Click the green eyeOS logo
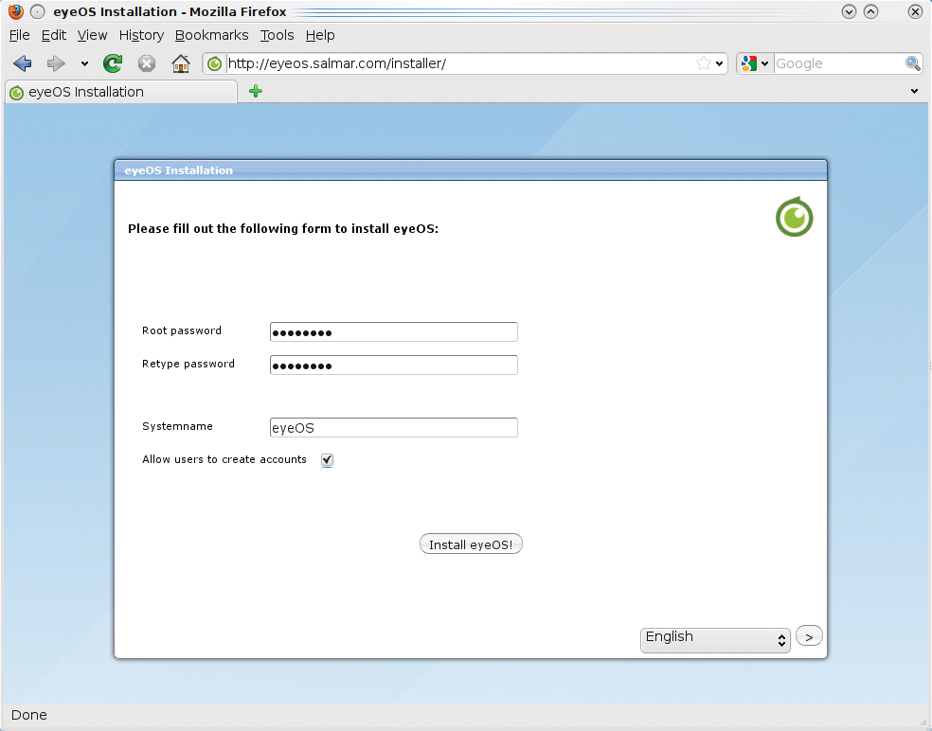932x731 pixels. tap(794, 217)
